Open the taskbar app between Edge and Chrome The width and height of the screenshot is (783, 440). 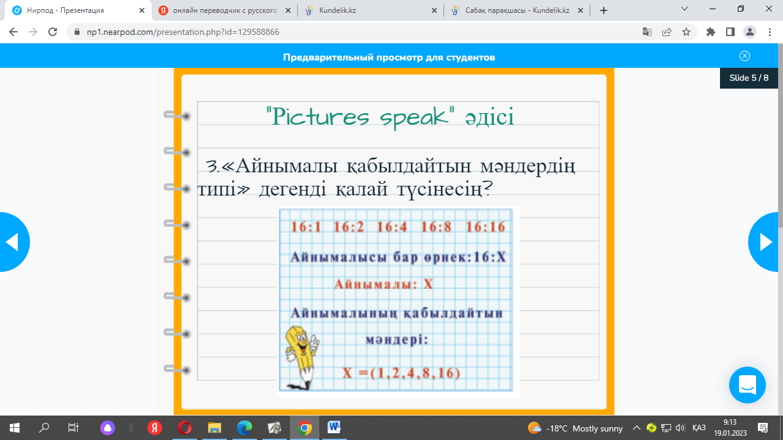pos(274,428)
